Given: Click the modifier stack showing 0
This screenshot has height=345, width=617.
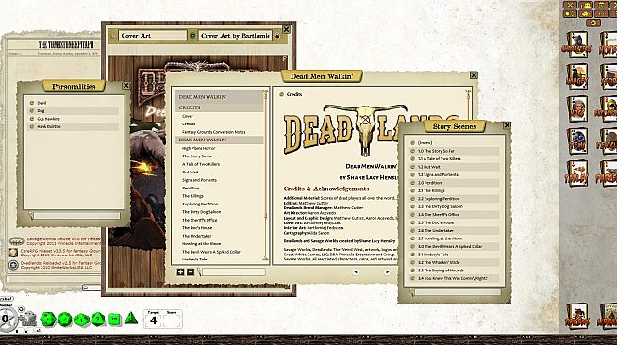Looking at the screenshot, I should pos(6,319).
